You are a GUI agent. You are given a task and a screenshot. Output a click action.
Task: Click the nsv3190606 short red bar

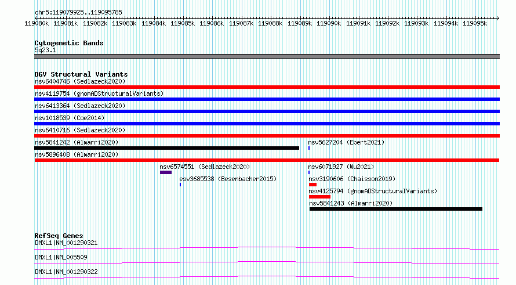pos(312,185)
